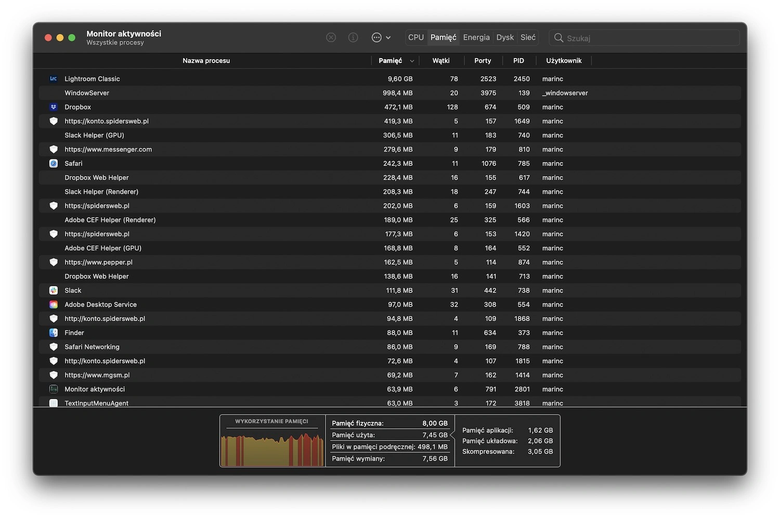Sort by the PID column header

pos(518,61)
